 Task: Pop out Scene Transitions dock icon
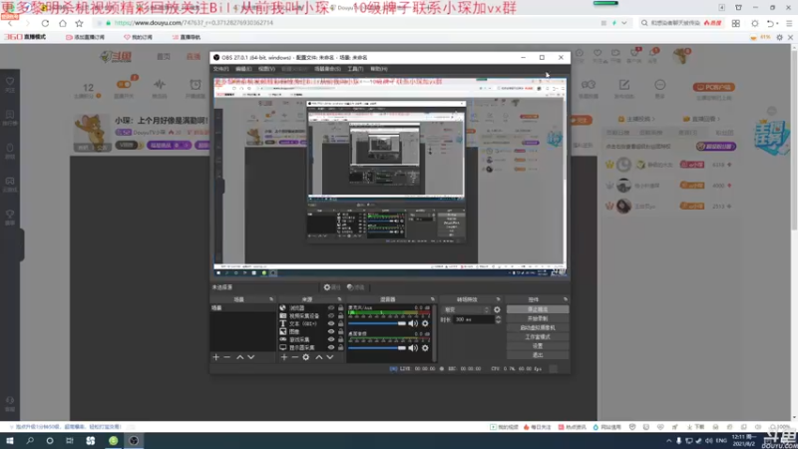498,299
